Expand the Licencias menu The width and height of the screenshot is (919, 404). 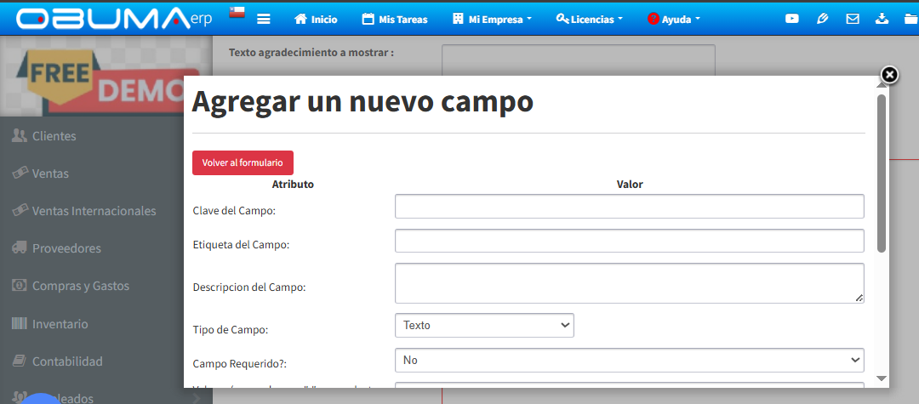(x=589, y=20)
